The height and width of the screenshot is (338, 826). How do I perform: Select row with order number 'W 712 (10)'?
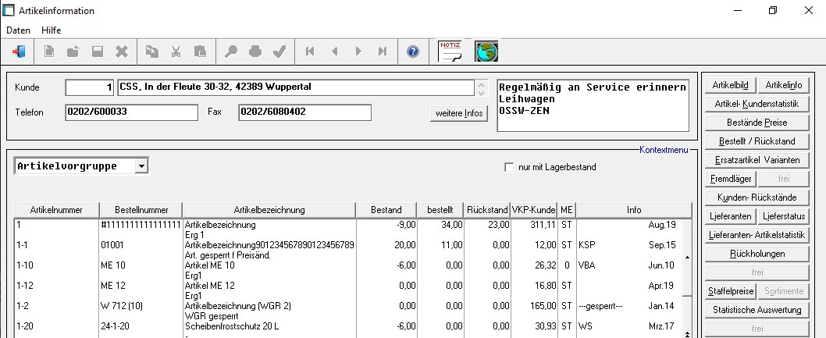[x=348, y=311]
